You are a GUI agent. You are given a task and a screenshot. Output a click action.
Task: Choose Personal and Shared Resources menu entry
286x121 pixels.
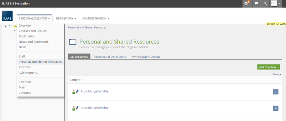[40, 62]
